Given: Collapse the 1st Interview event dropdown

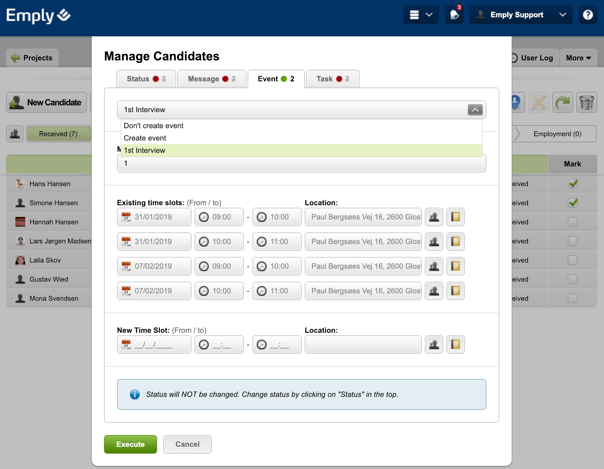Looking at the screenshot, I should (x=475, y=110).
